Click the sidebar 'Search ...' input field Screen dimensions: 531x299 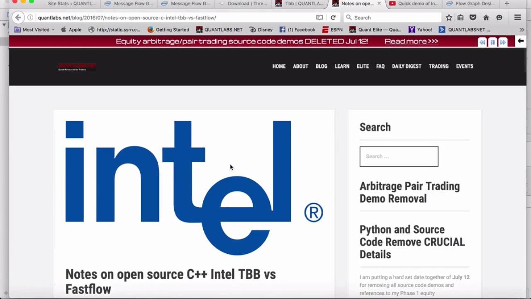[x=399, y=156]
